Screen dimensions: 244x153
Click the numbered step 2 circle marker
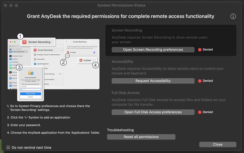coord(63,62)
